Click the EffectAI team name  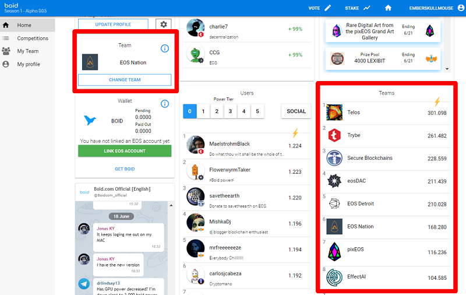[356, 276]
